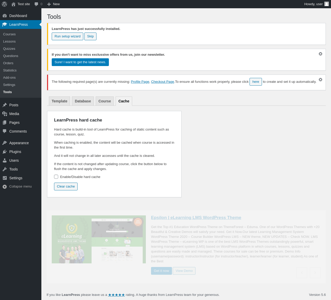
Task: Click the Settings sliders icon in sidebar
Action: click(x=5, y=178)
